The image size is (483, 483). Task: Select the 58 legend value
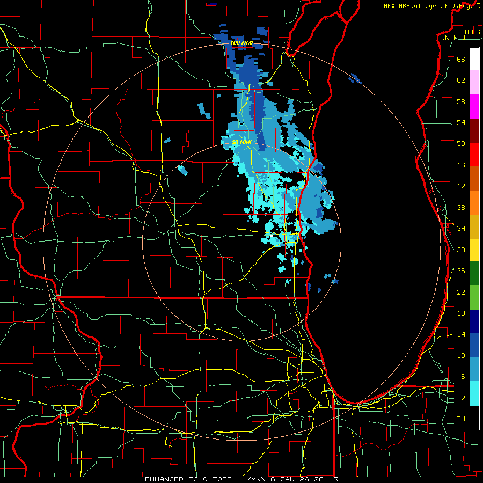461,101
